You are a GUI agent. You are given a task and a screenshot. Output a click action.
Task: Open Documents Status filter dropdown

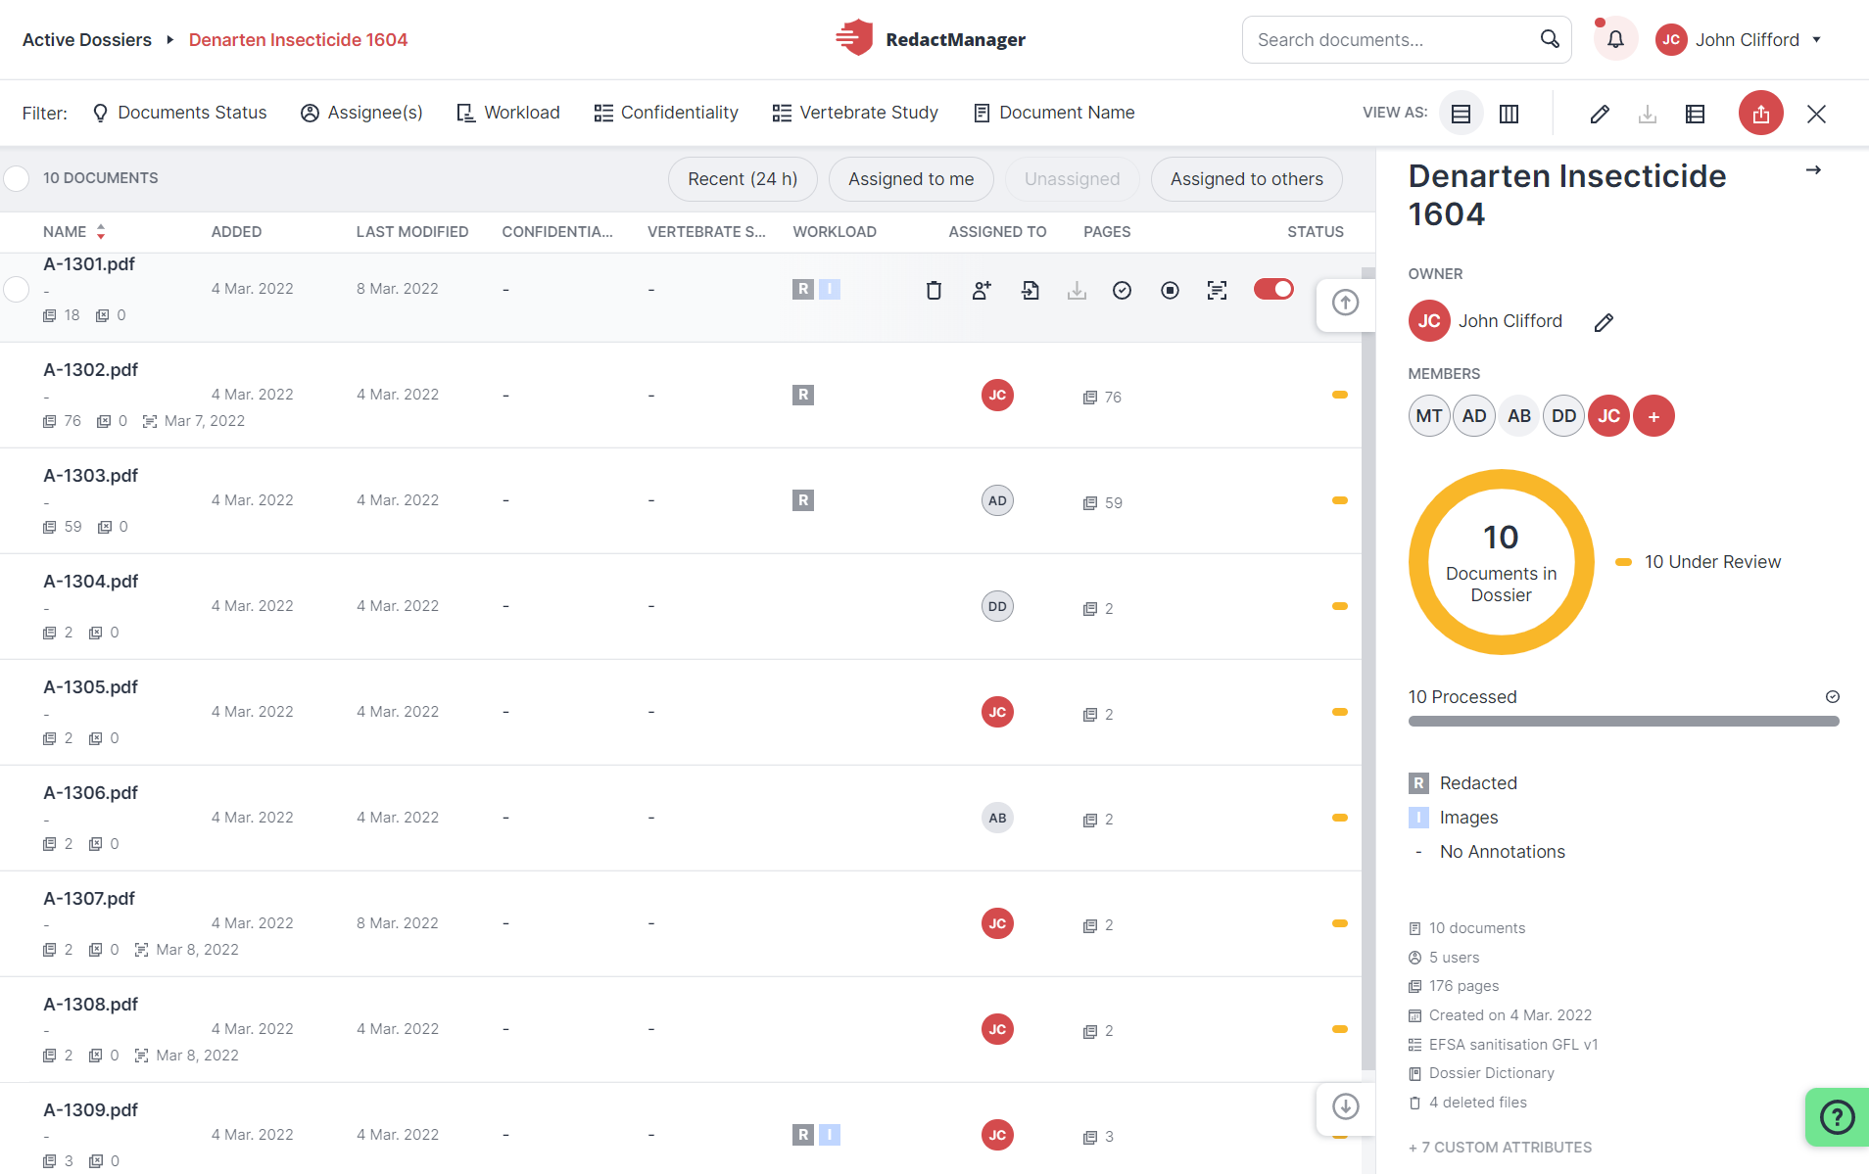[179, 113]
